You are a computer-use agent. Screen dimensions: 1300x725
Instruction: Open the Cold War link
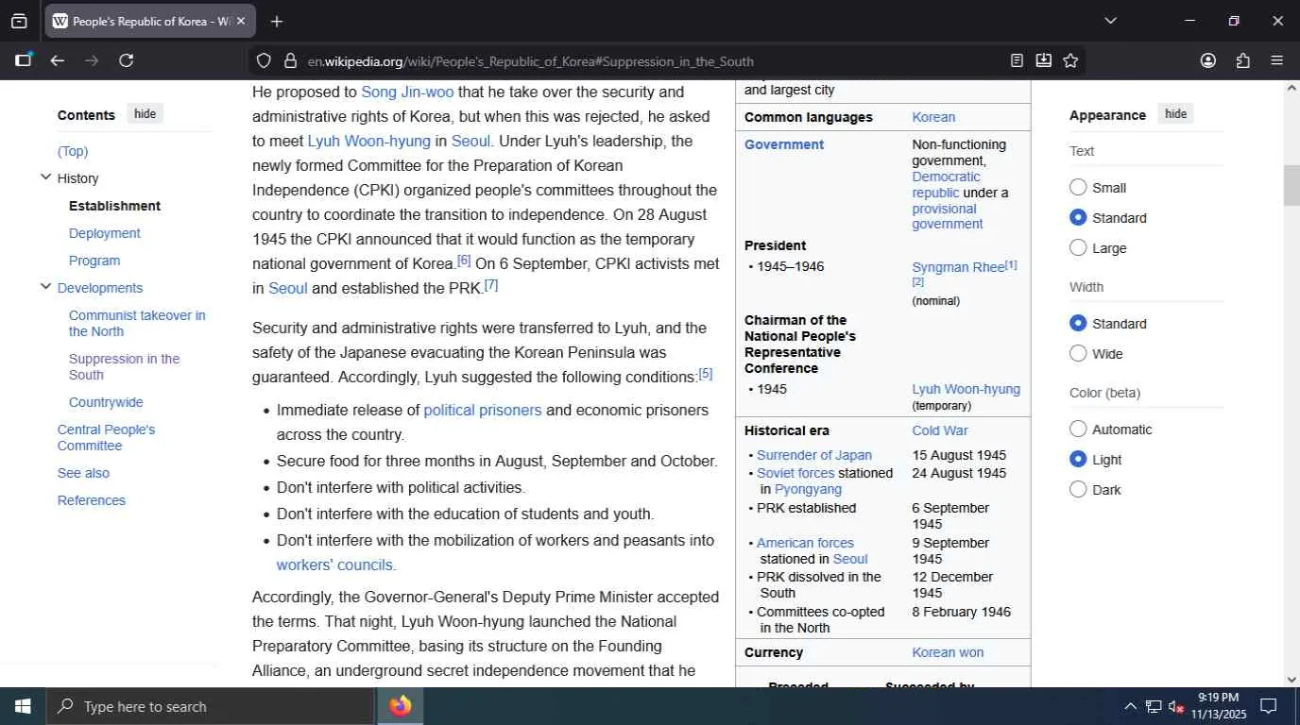[x=940, y=430]
